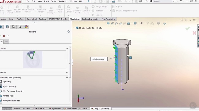The width and height of the screenshot is (199, 111).
Task: Click the Print icon
Action: pyautogui.click(x=114, y=1)
